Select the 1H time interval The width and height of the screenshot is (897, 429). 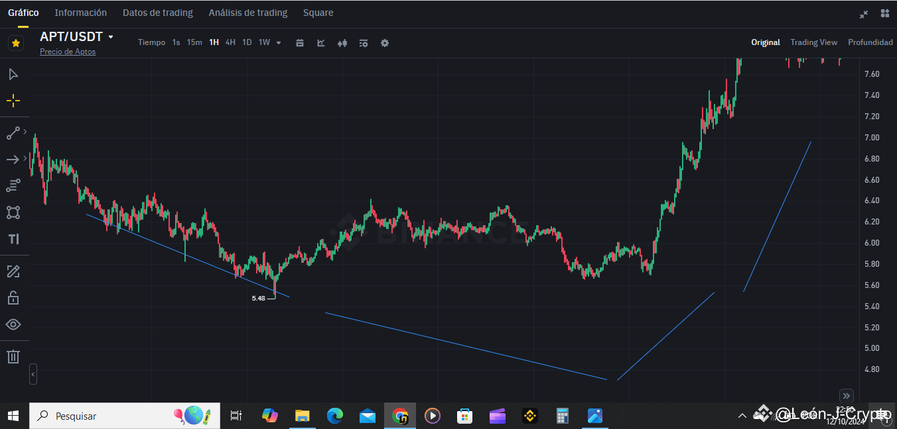click(214, 42)
